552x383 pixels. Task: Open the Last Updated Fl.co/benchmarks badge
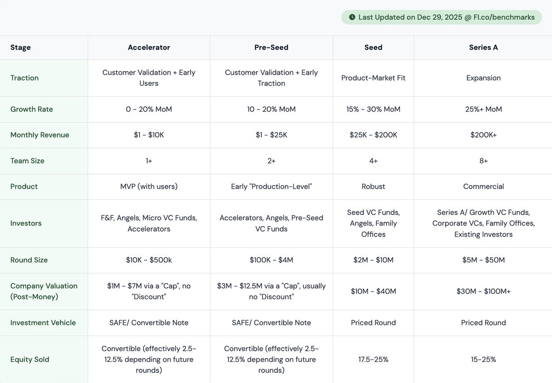[441, 17]
